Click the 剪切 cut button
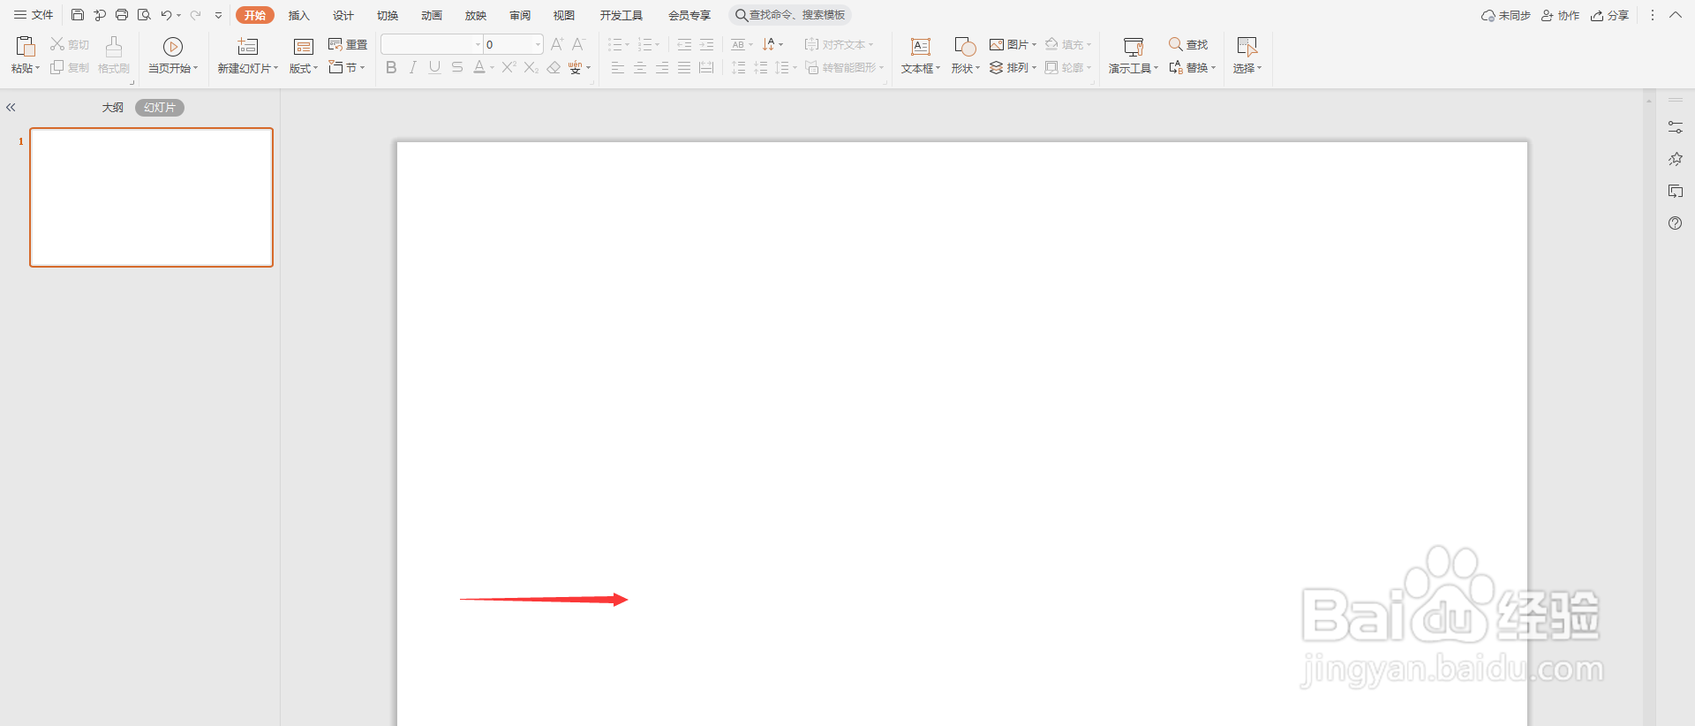This screenshot has height=726, width=1695. click(x=70, y=44)
